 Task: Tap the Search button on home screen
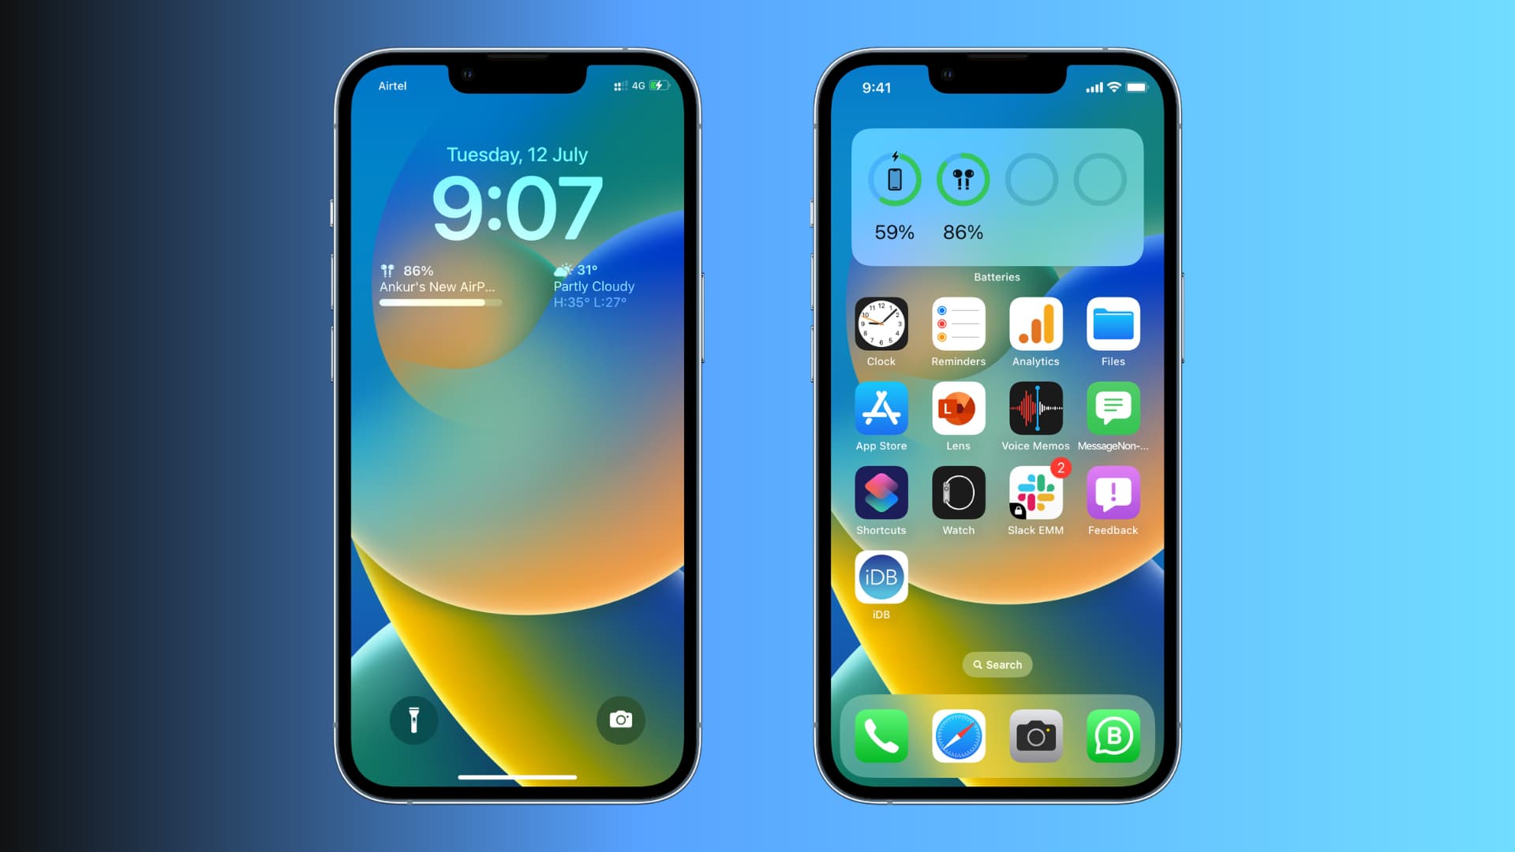[x=996, y=663]
